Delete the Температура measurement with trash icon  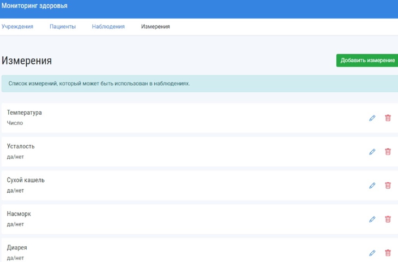(388, 118)
